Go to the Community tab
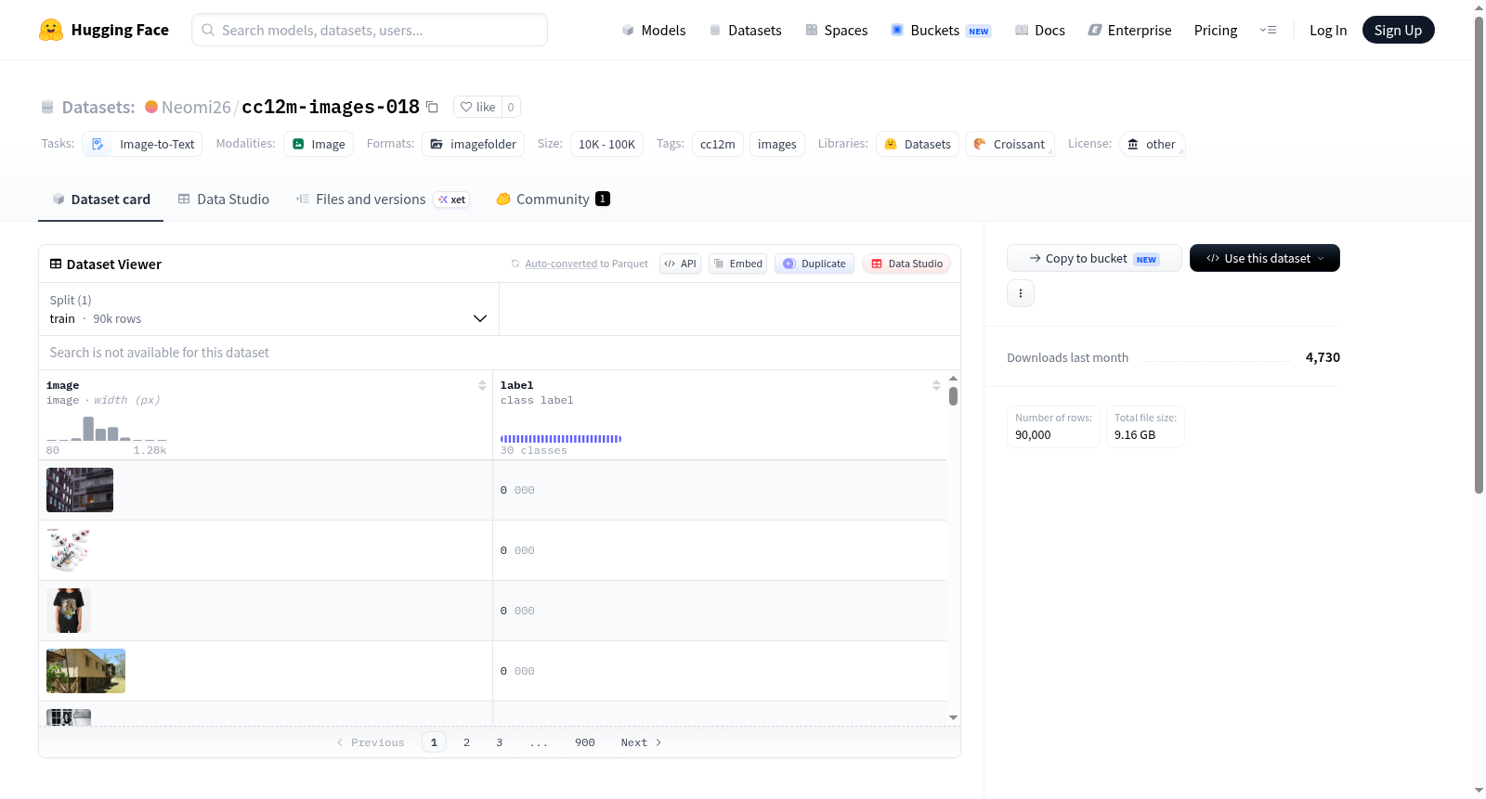1486x799 pixels. pos(553,200)
